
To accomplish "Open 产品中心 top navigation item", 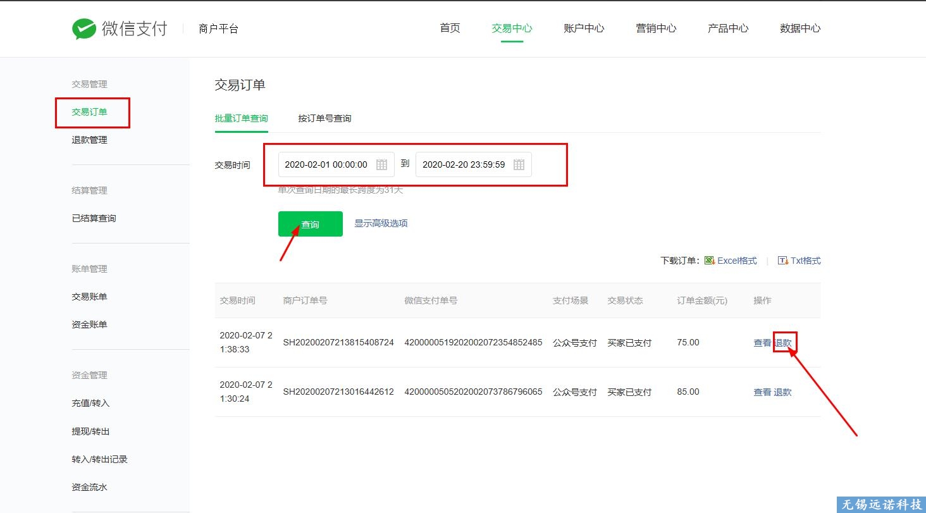I will pyautogui.click(x=728, y=28).
